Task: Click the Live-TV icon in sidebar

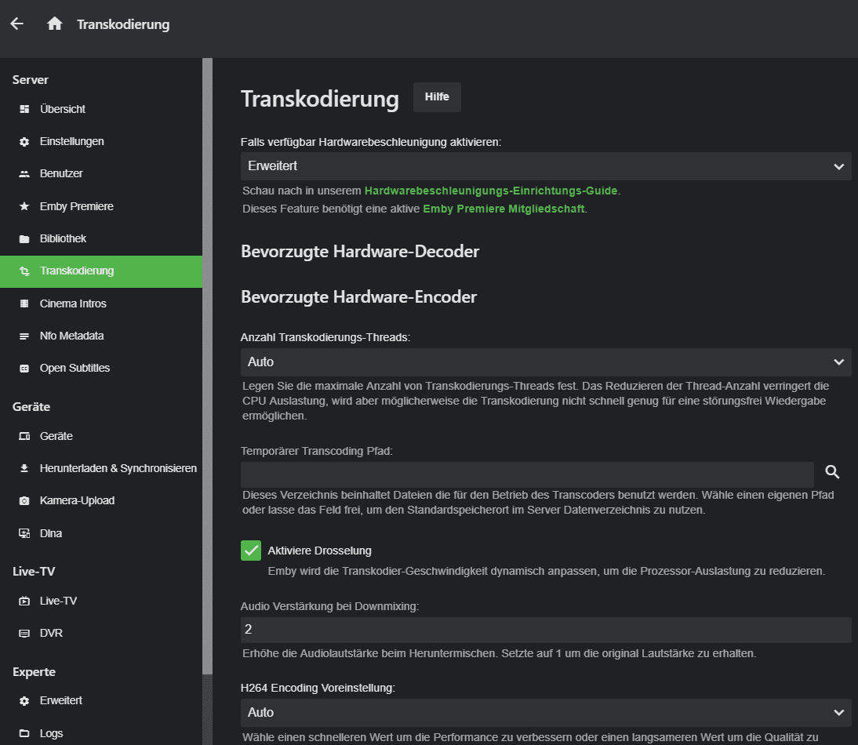Action: (24, 601)
